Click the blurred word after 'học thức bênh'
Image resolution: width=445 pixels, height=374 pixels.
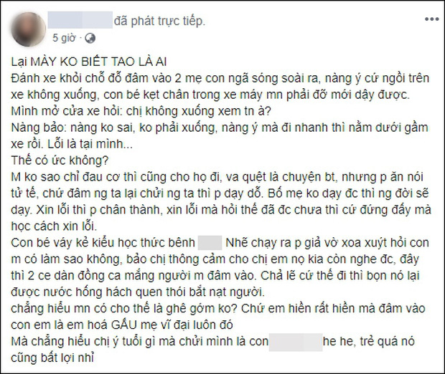coord(210,243)
